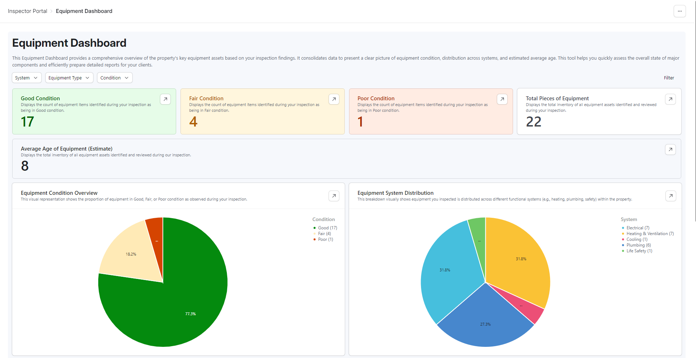This screenshot has width=696, height=358.
Task: Open the Condition filter dropdown
Action: coord(115,78)
